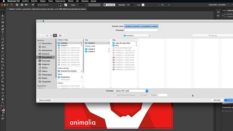Open the group-by arrangement dropdown
233x131 pixels.
(61, 36)
